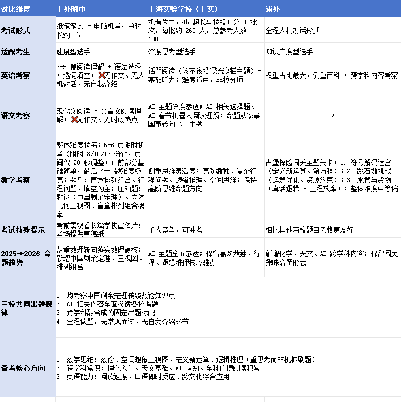Select the 考试特殊提示 row label

pos(27,229)
